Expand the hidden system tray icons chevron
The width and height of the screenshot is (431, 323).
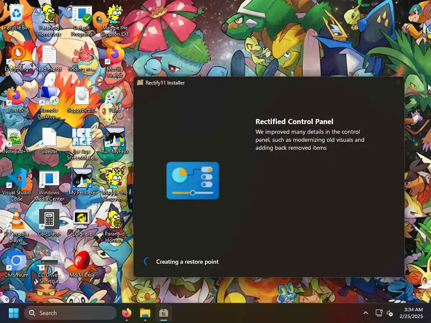(x=366, y=313)
